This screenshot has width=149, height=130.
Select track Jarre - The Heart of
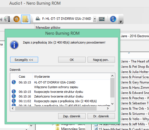pos(135,61)
